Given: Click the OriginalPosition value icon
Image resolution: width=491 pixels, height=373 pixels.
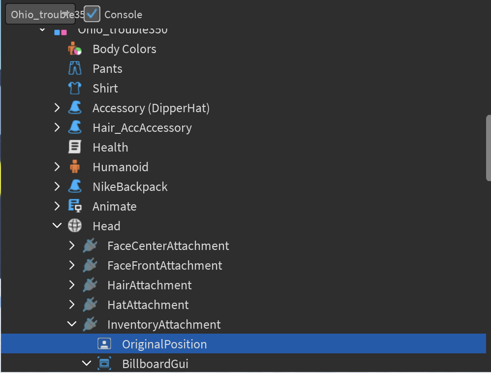Looking at the screenshot, I should (x=104, y=344).
